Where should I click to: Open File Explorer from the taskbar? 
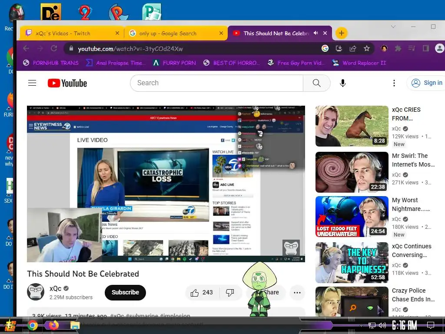point(75,325)
